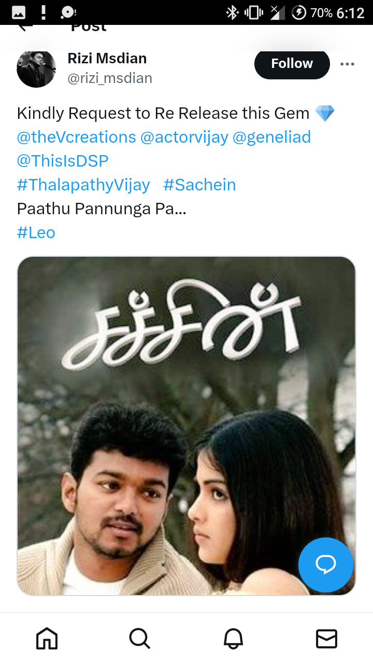Open the Notifications bell icon
Viewport: 373px width, 664px height.
pos(233,639)
